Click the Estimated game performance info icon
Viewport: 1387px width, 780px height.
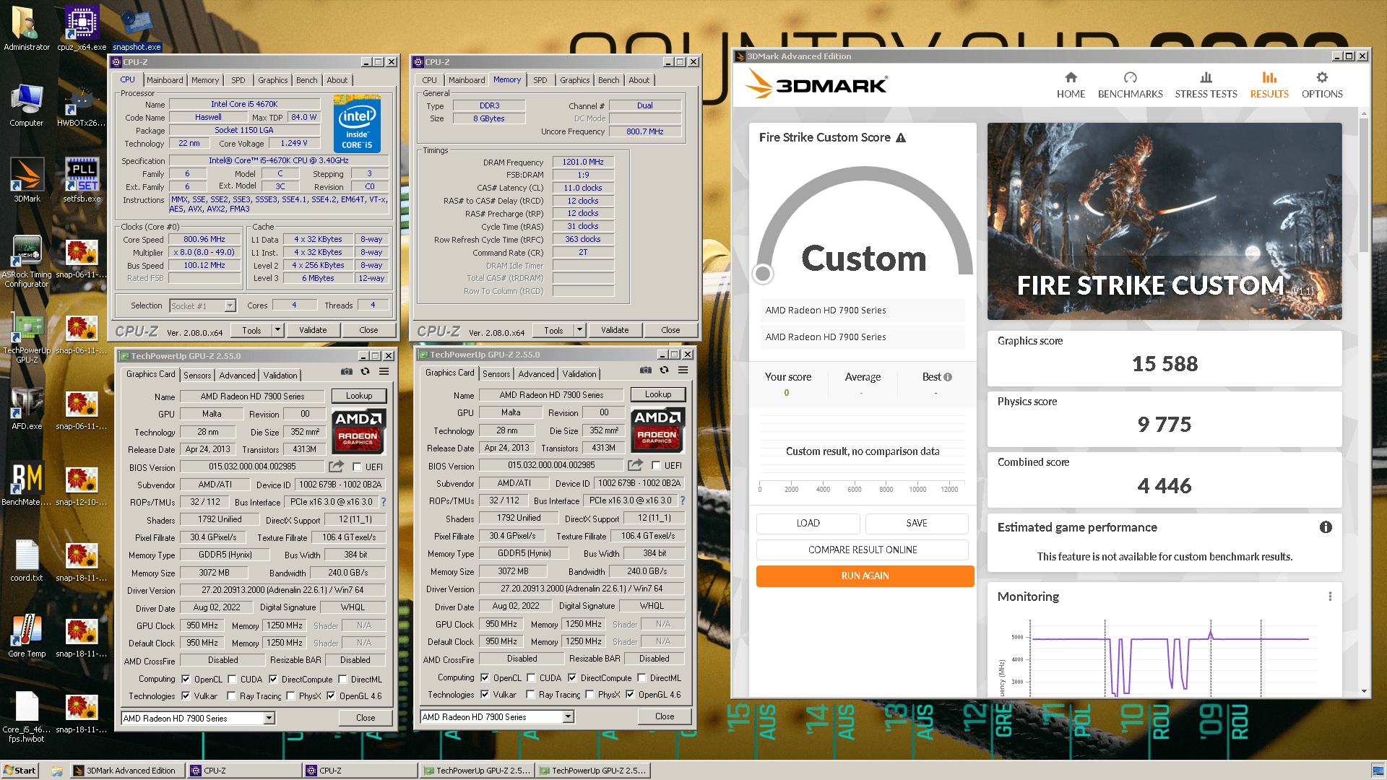tap(1326, 527)
